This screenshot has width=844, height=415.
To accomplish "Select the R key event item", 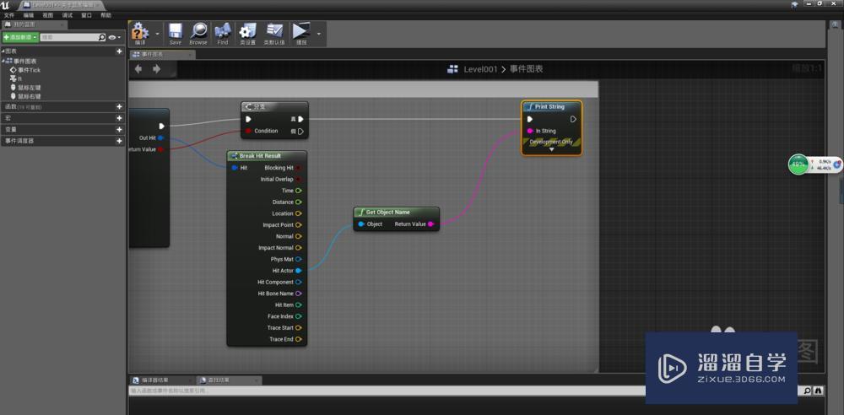I will [16, 78].
